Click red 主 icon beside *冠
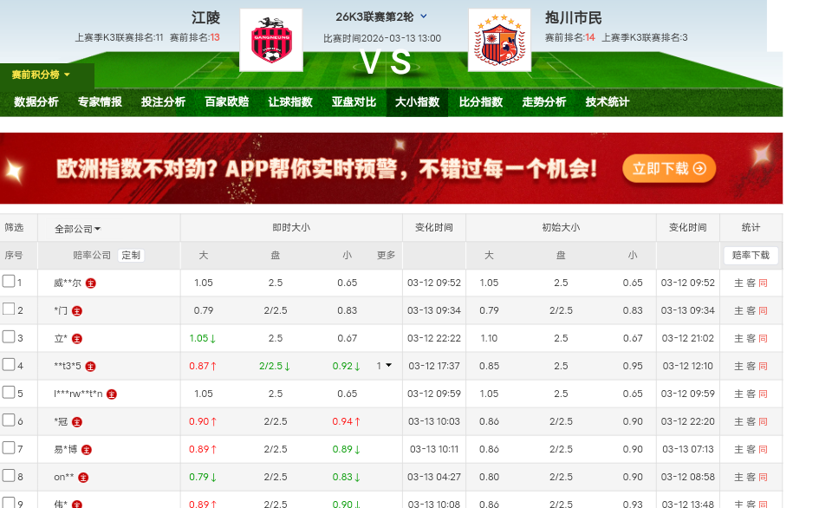 [x=76, y=421]
